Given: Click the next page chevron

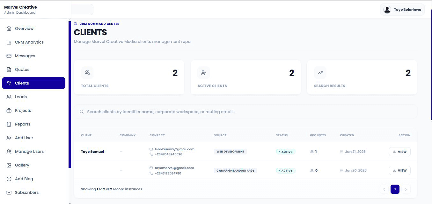Looking at the screenshot, I should click(x=406, y=189).
